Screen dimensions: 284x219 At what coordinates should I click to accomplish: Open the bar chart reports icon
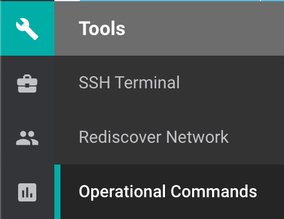[x=27, y=192]
